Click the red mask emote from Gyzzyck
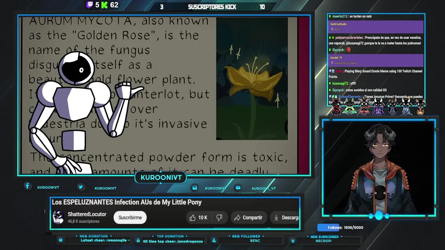445x250 pixels. [348, 50]
